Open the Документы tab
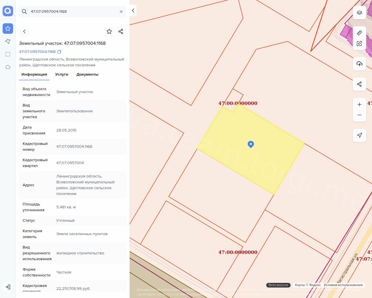The image size is (372, 298). pos(87,74)
